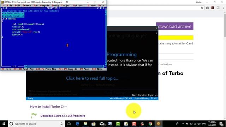Show hidden tray icons with the chevron

pyautogui.click(x=183, y=124)
